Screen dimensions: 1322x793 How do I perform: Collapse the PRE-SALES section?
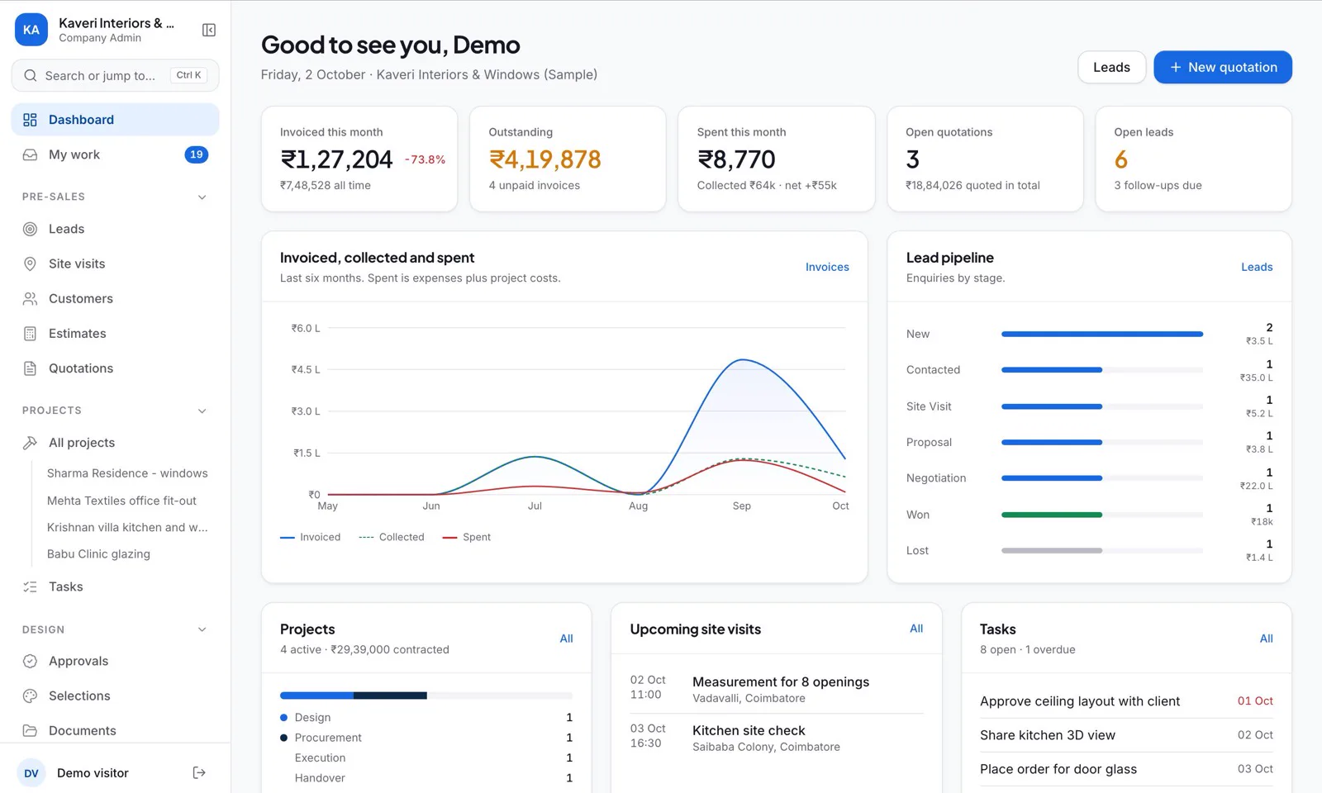[x=202, y=197]
